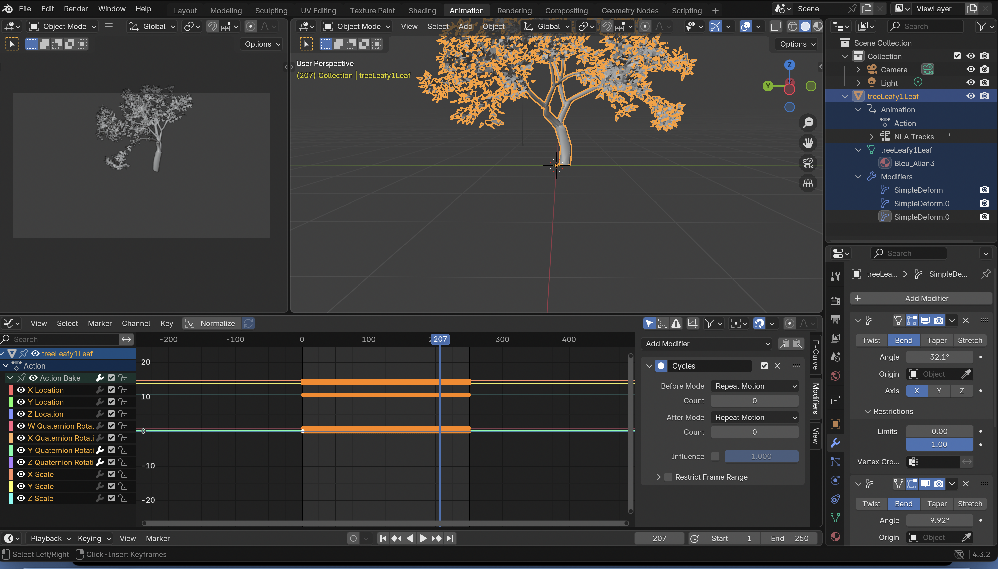
Task: Play animation forward button
Action: pos(423,538)
